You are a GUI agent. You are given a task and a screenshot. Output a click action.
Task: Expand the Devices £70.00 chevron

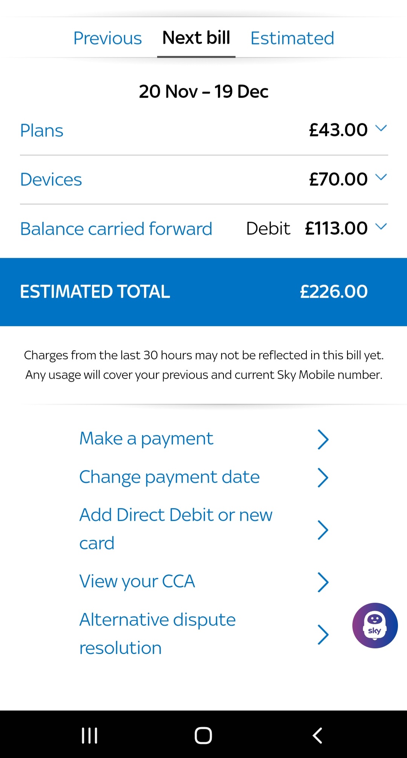pyautogui.click(x=381, y=177)
